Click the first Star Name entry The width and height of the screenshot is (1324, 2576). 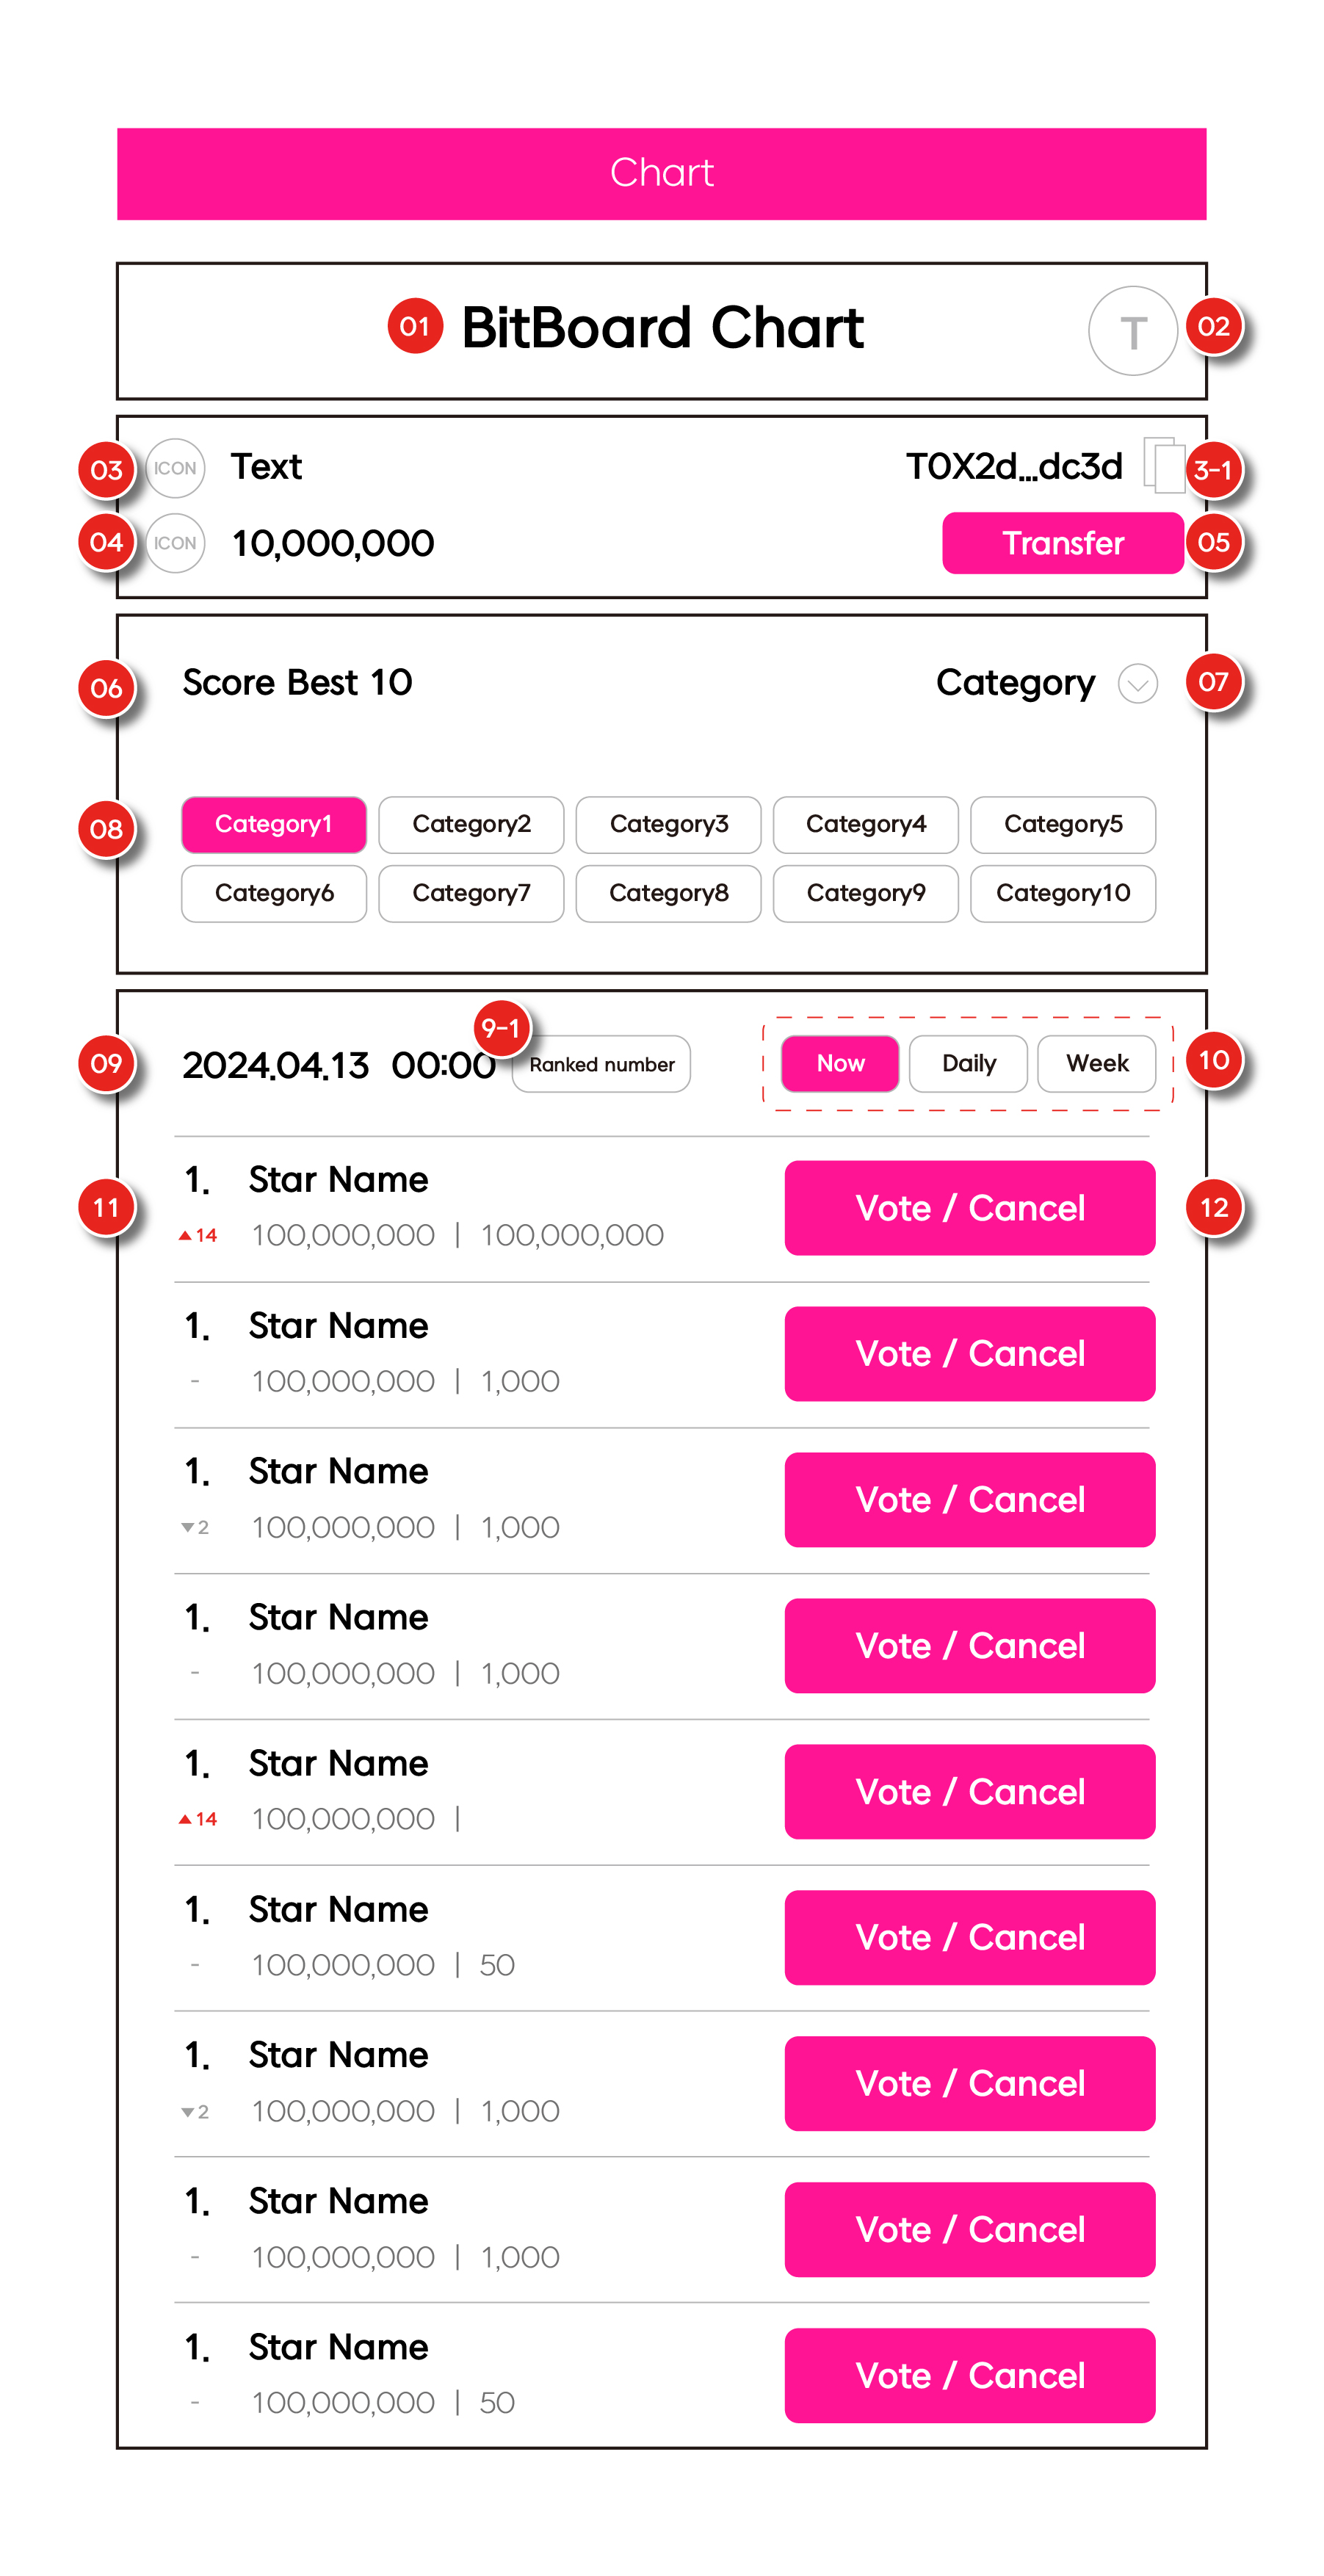point(338,1180)
